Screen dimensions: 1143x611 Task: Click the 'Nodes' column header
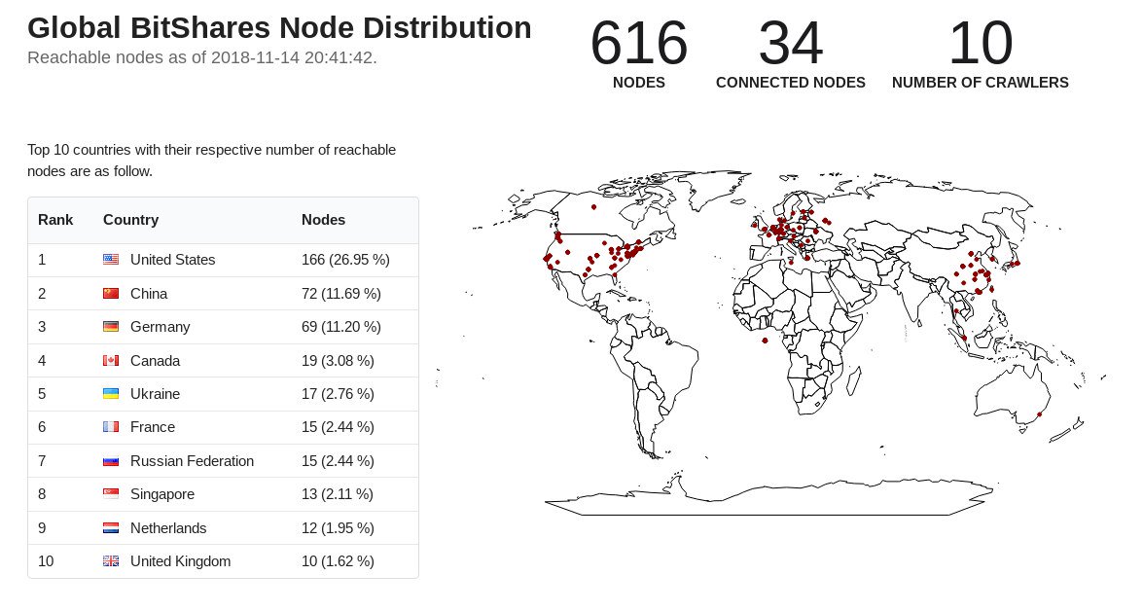pos(324,220)
